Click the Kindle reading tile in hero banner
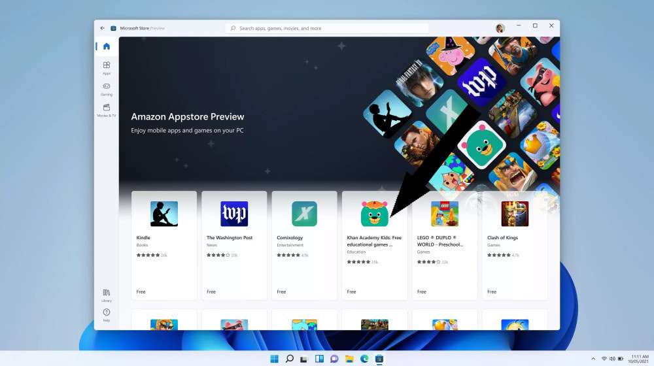The width and height of the screenshot is (654, 366). (x=387, y=113)
